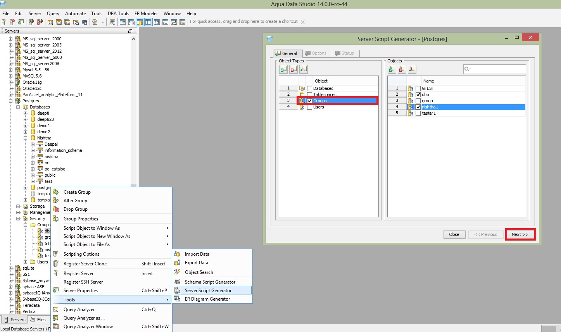Collapse the Nishtha database node

(x=26, y=138)
